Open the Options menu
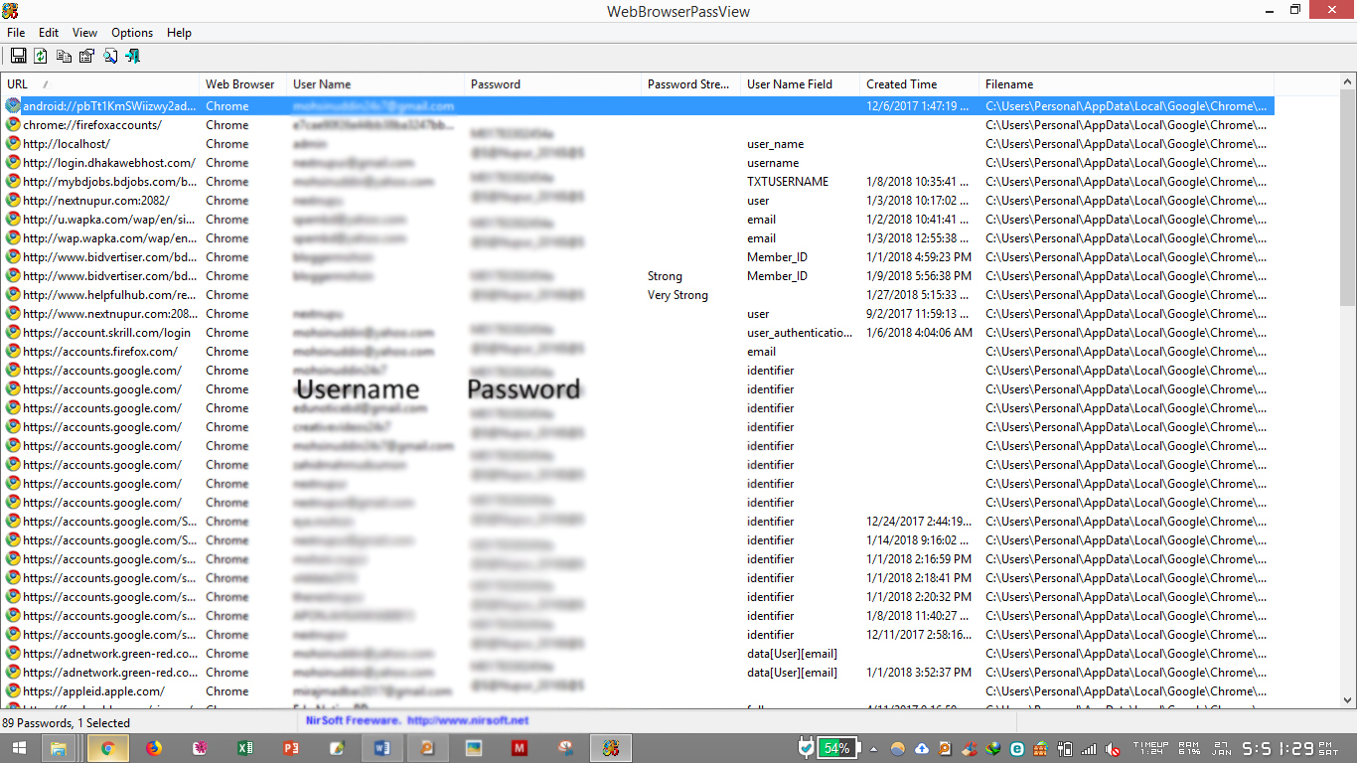Viewport: 1357px width, 763px height. click(132, 33)
